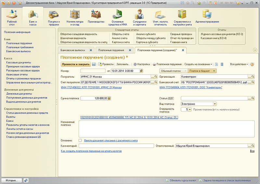
Task: Switch to Платежные поручения tab
Action: [x=111, y=50]
